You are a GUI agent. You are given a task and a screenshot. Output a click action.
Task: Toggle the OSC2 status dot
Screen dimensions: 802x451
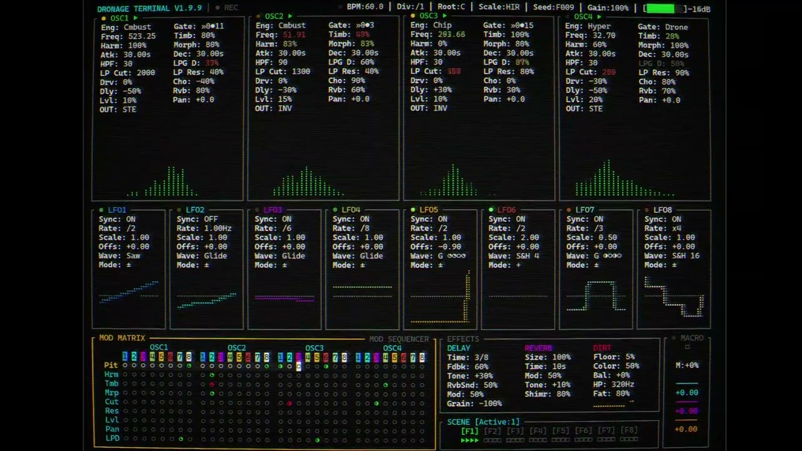click(259, 16)
